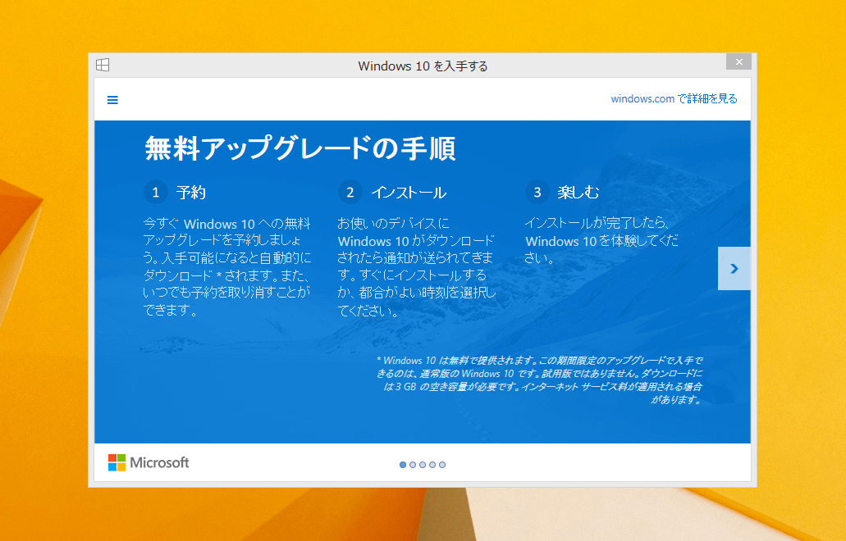Select the third page indicator dot
This screenshot has height=541, width=846.
click(x=423, y=465)
